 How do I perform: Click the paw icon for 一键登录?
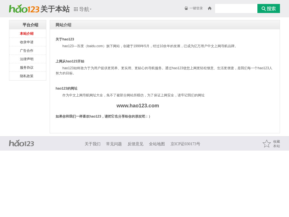pyautogui.click(x=186, y=8)
